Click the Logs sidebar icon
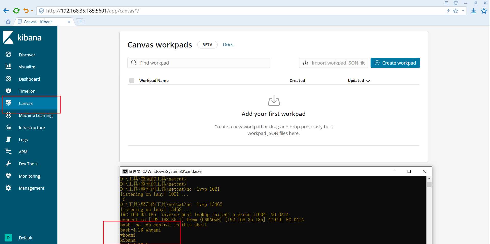Viewport: 490px width, 244px height. 8,139
